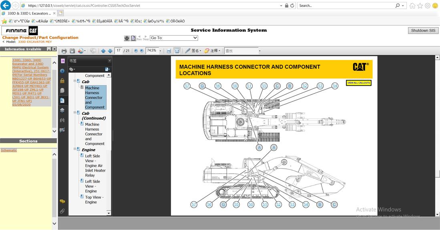This screenshot has width=440, height=230.
Task: Open 330D Electrical System document link
Action: (31, 82)
